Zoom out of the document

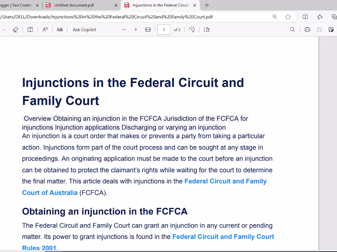click(124, 29)
